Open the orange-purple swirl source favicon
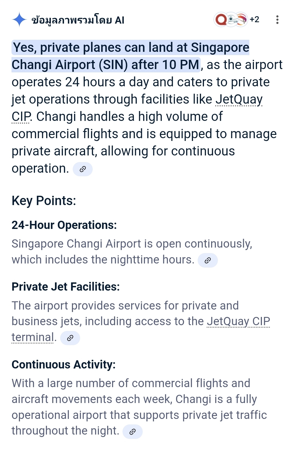The width and height of the screenshot is (295, 468). [x=241, y=19]
